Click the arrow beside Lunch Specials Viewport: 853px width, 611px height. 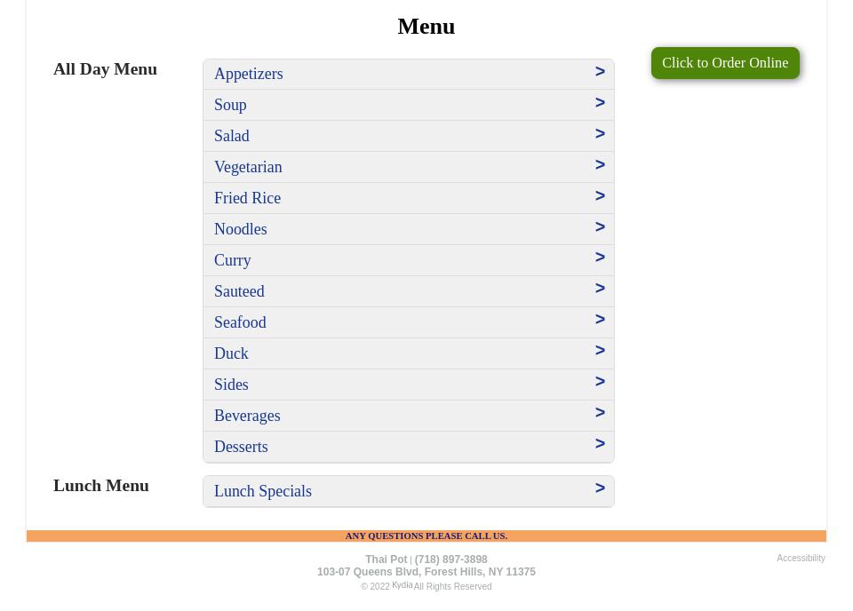[600, 488]
